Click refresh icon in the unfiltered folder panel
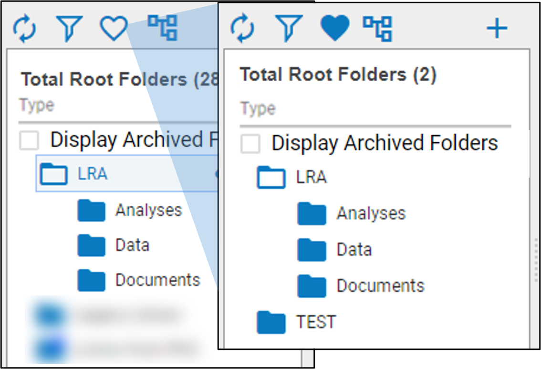Screen dimensions: 541x369 (24, 28)
